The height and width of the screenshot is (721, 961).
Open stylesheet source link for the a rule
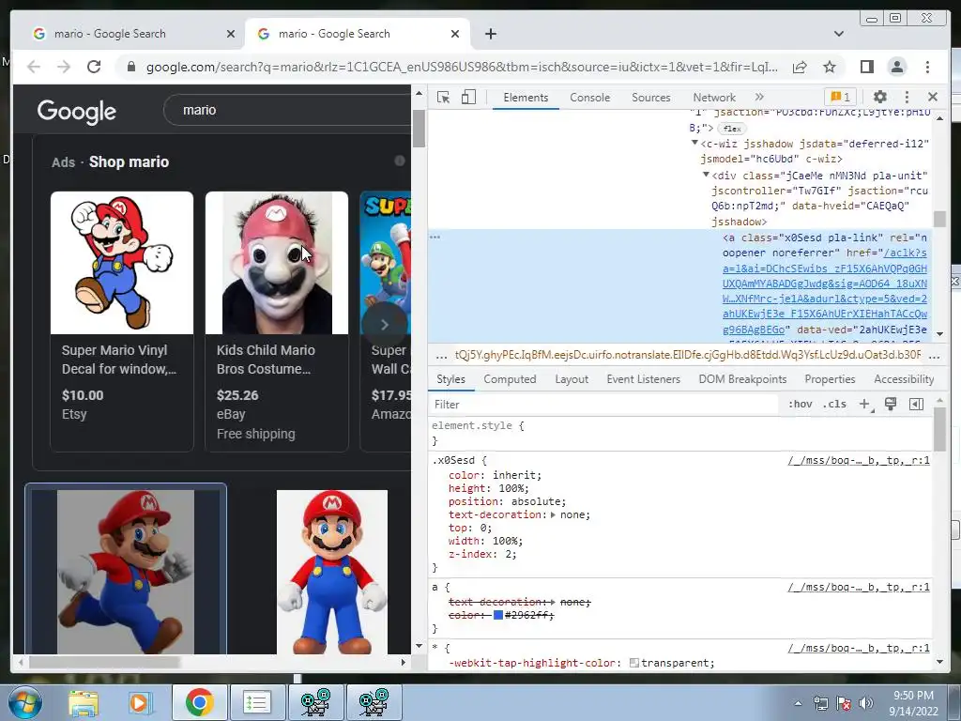(859, 588)
